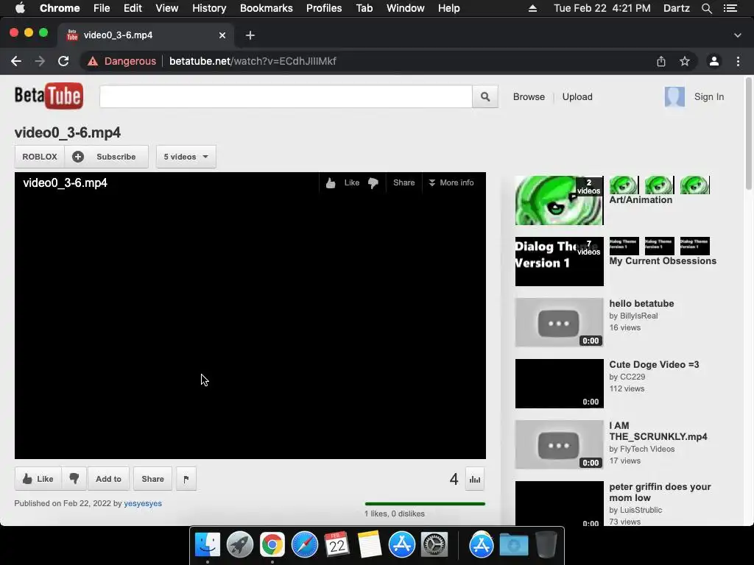The width and height of the screenshot is (754, 565).
Task: Open the I AM THE_SCRUNKLY.mp4 video title
Action: [658, 431]
